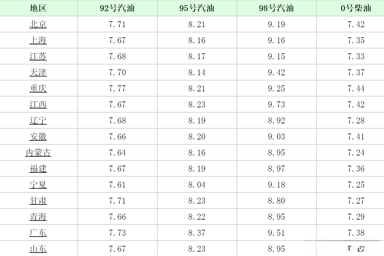The image size is (384, 256).
Task: Open the 江西 region link
Action: (38, 105)
